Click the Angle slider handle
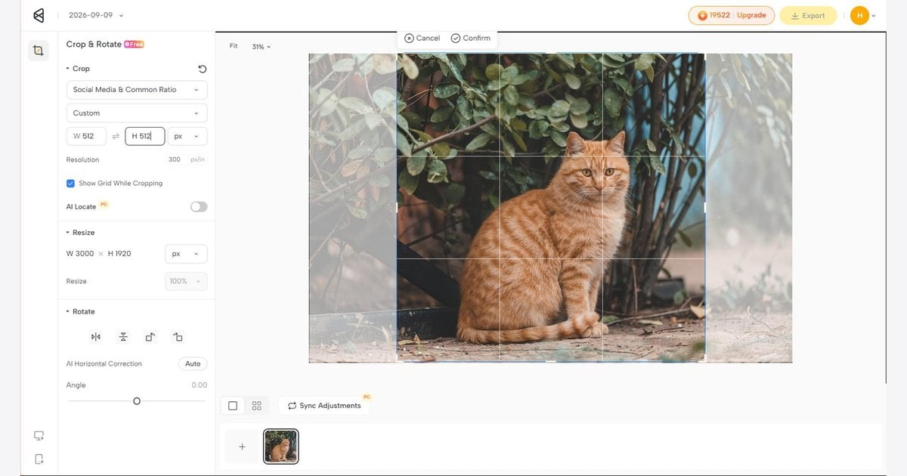The image size is (907, 476). [137, 401]
